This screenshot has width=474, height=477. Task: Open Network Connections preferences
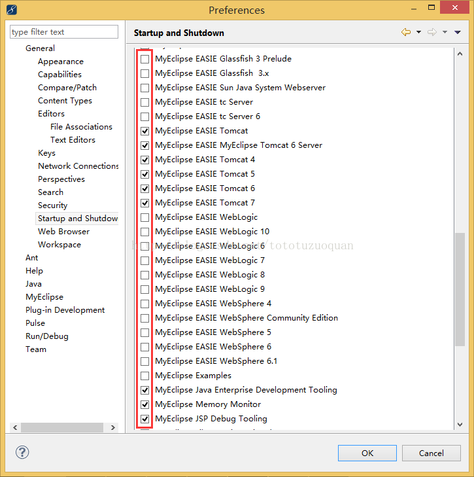(78, 166)
